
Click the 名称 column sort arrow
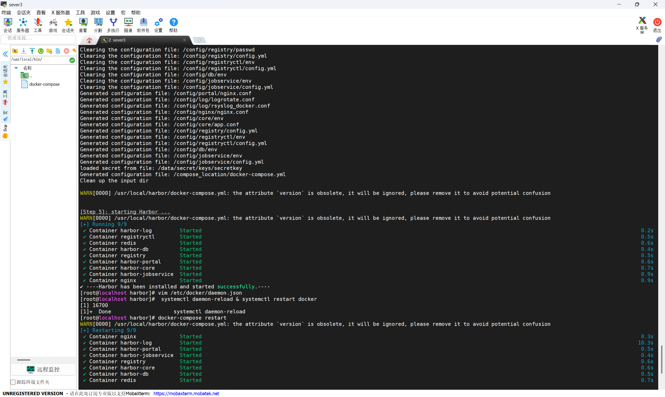pyautogui.click(x=16, y=68)
